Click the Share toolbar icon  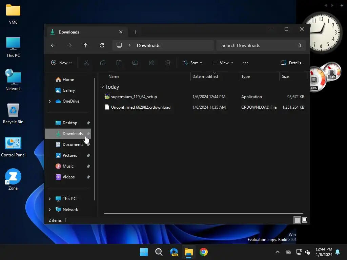click(x=151, y=63)
